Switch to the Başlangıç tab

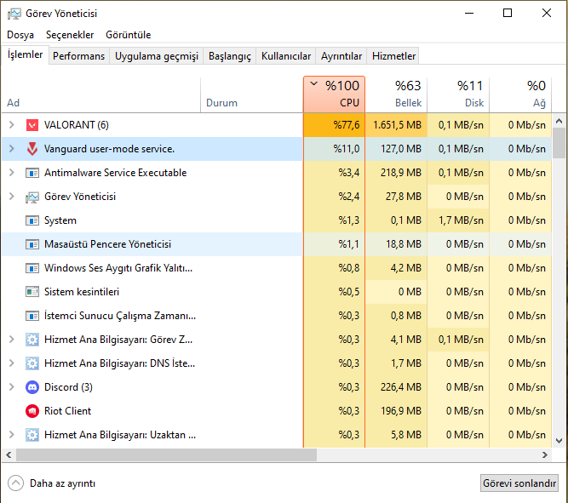click(x=230, y=56)
